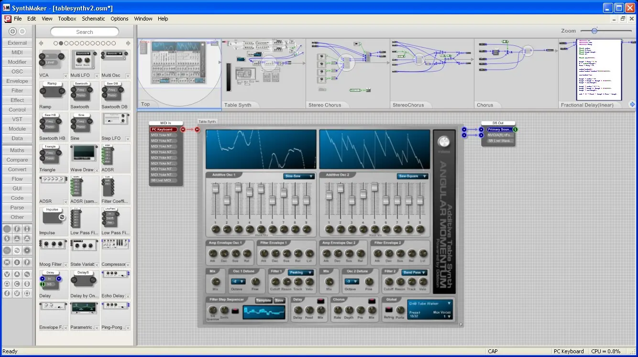638x357 pixels.
Task: Click the Save button in step sequencer
Action: click(279, 301)
